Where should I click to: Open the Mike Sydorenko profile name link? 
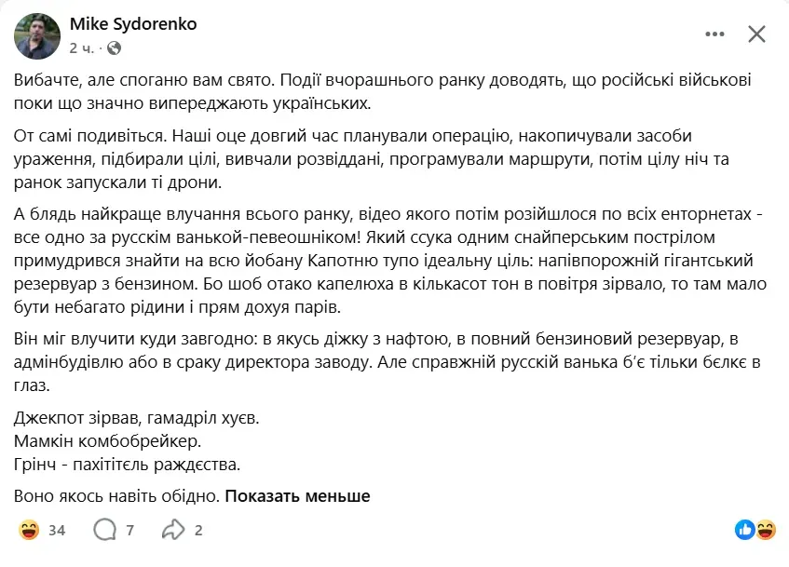tap(133, 23)
